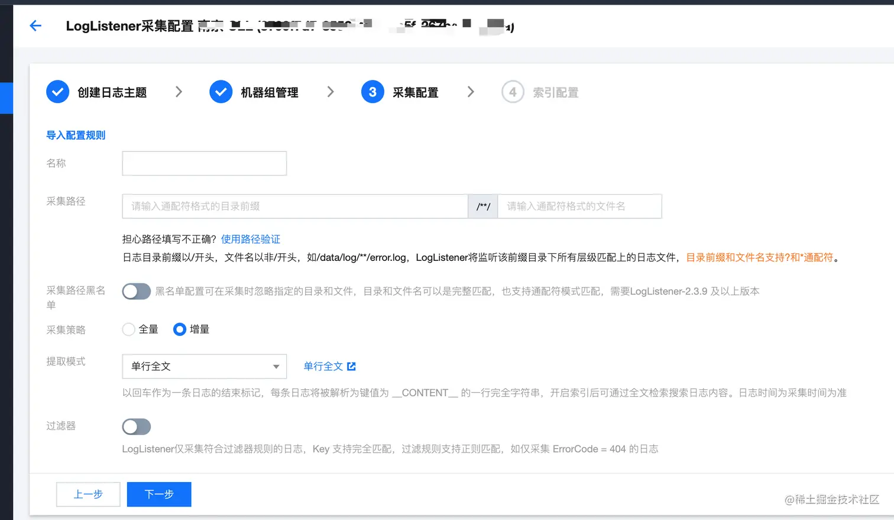Click the 提取模式 field label
Screen dimensions: 894x520
[66, 361]
